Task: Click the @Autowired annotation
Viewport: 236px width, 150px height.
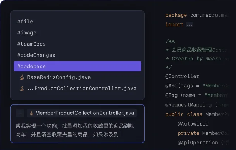Action: [193, 124]
